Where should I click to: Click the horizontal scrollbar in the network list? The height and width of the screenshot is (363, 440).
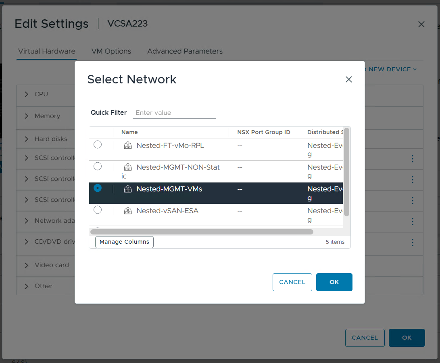pyautogui.click(x=202, y=232)
